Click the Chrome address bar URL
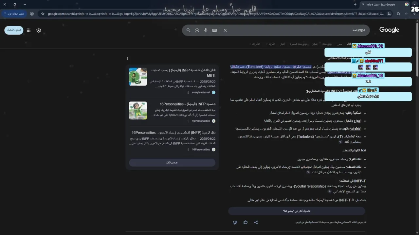 click(x=216, y=14)
